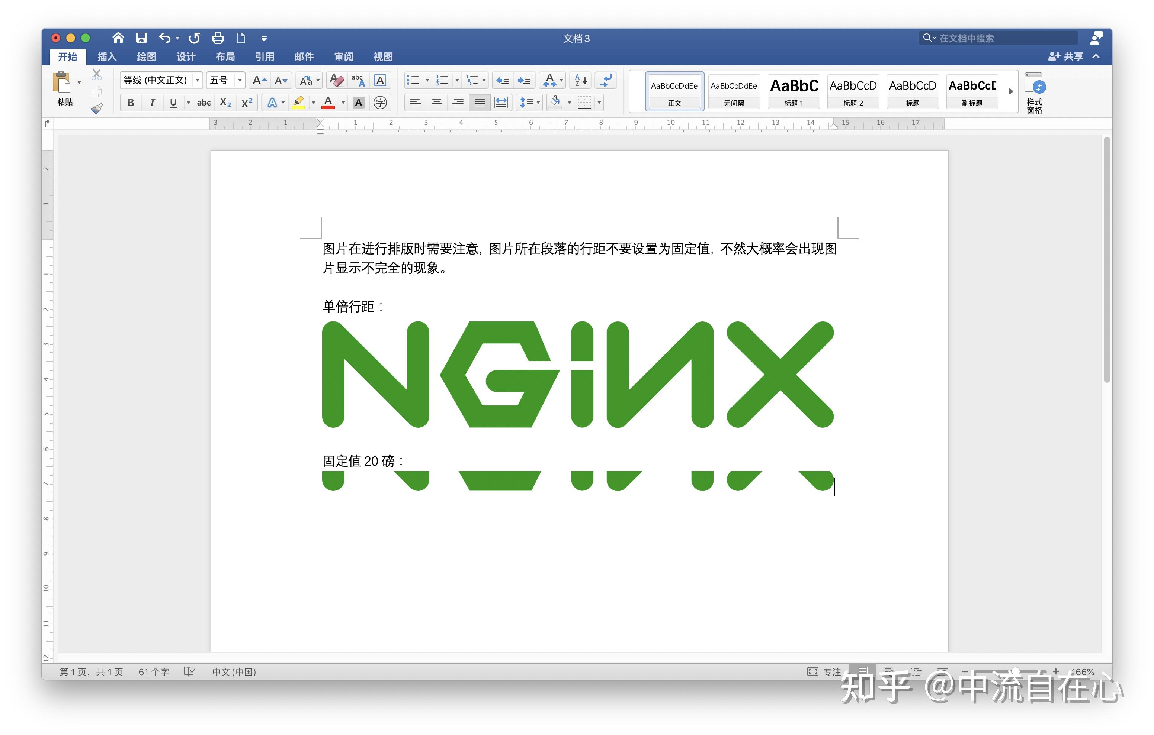Switch to the 绘图 tab

click(x=146, y=56)
